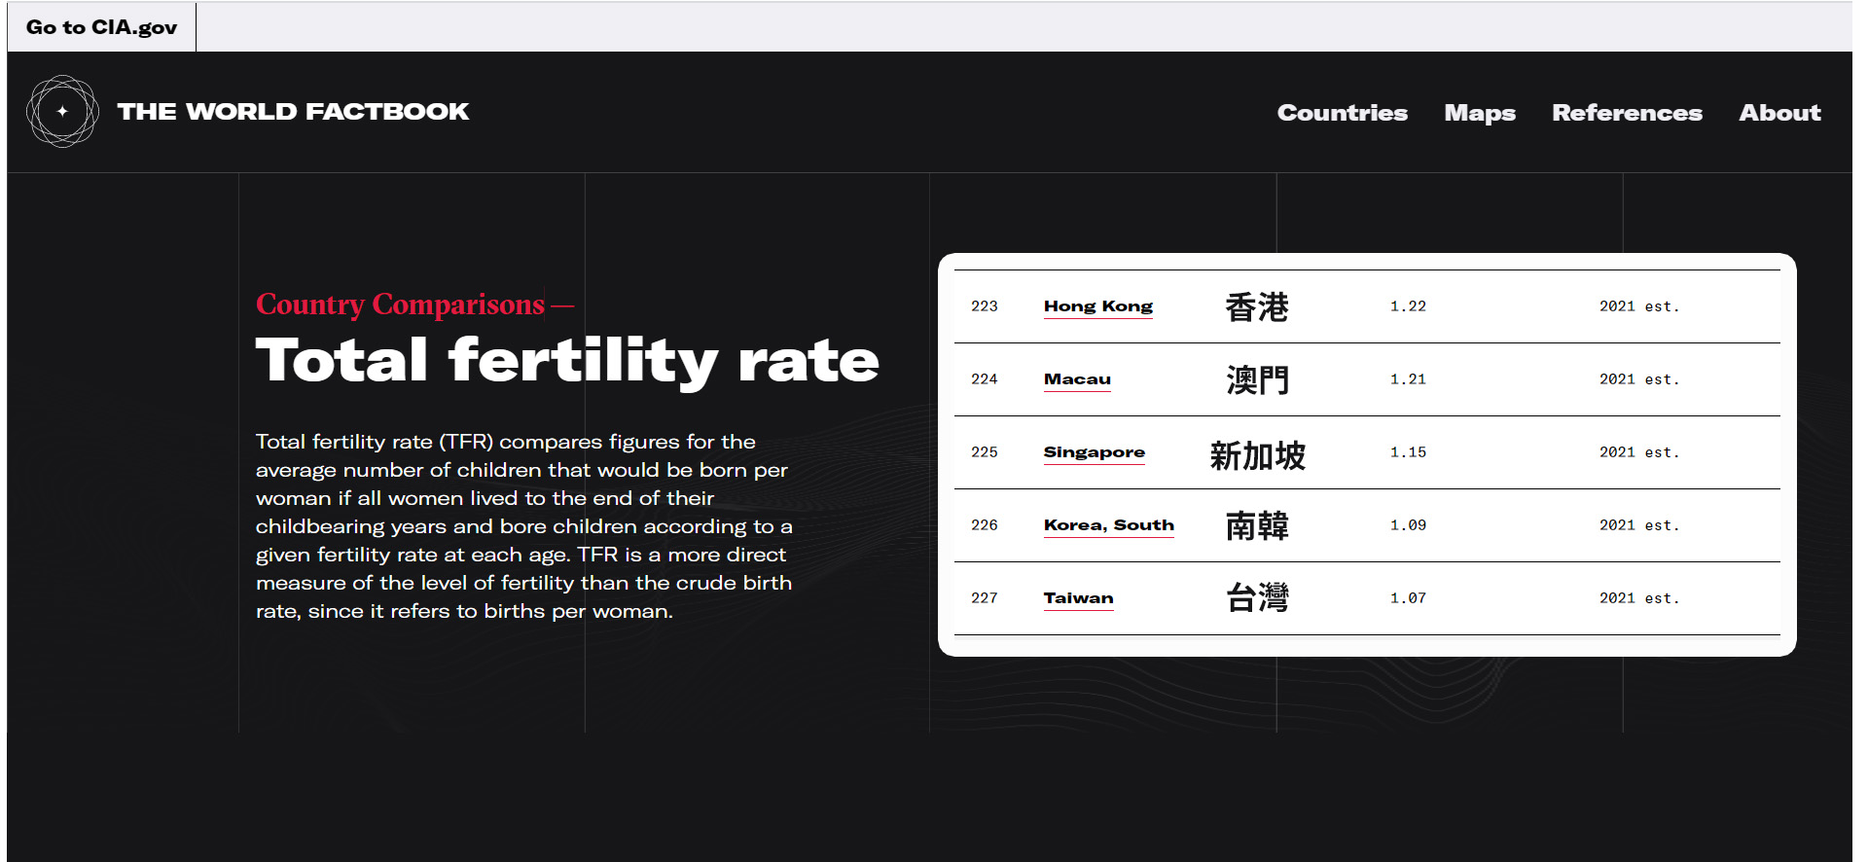Viewport: 1868px width, 862px height.
Task: Open the Go to CIA.gov link
Action: 101,27
